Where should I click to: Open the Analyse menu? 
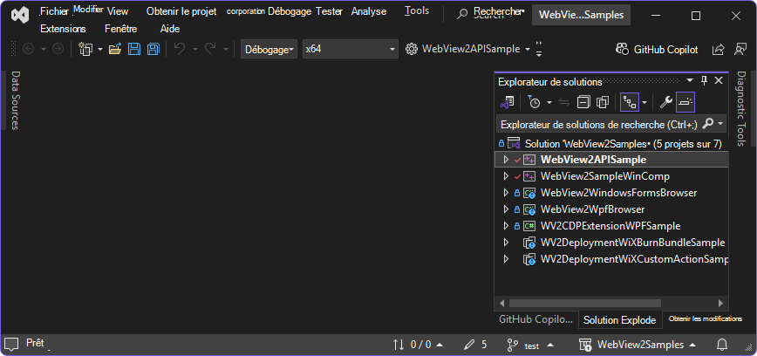click(369, 11)
